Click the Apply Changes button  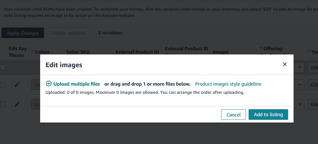(23, 33)
